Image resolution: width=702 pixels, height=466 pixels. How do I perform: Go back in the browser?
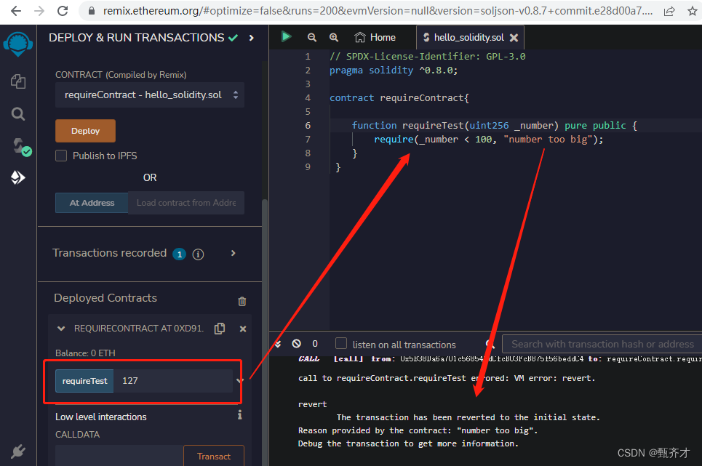16,11
